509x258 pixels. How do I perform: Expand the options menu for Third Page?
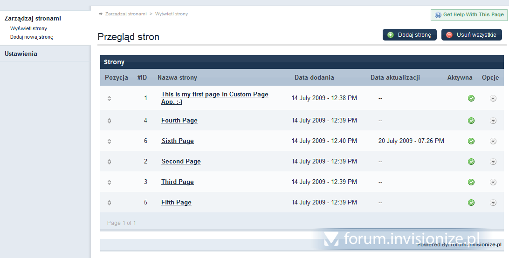[x=493, y=182]
